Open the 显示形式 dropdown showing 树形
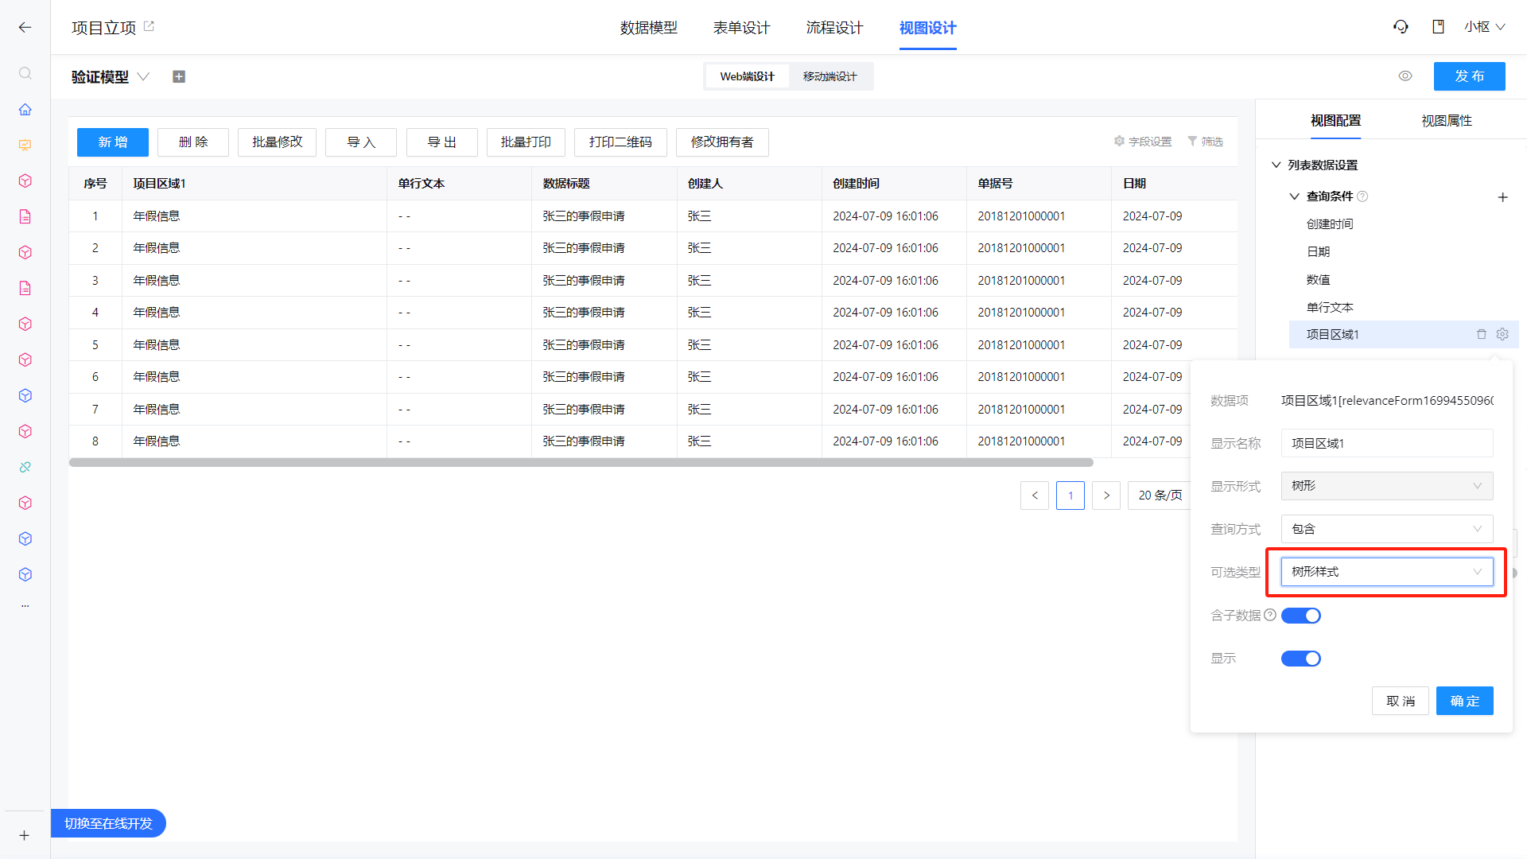The height and width of the screenshot is (859, 1527). [x=1387, y=486]
